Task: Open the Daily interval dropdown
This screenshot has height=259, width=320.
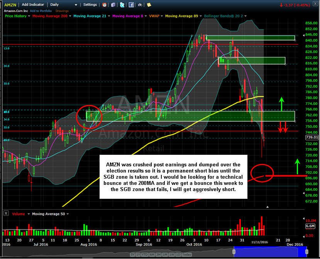Action: coord(64,5)
